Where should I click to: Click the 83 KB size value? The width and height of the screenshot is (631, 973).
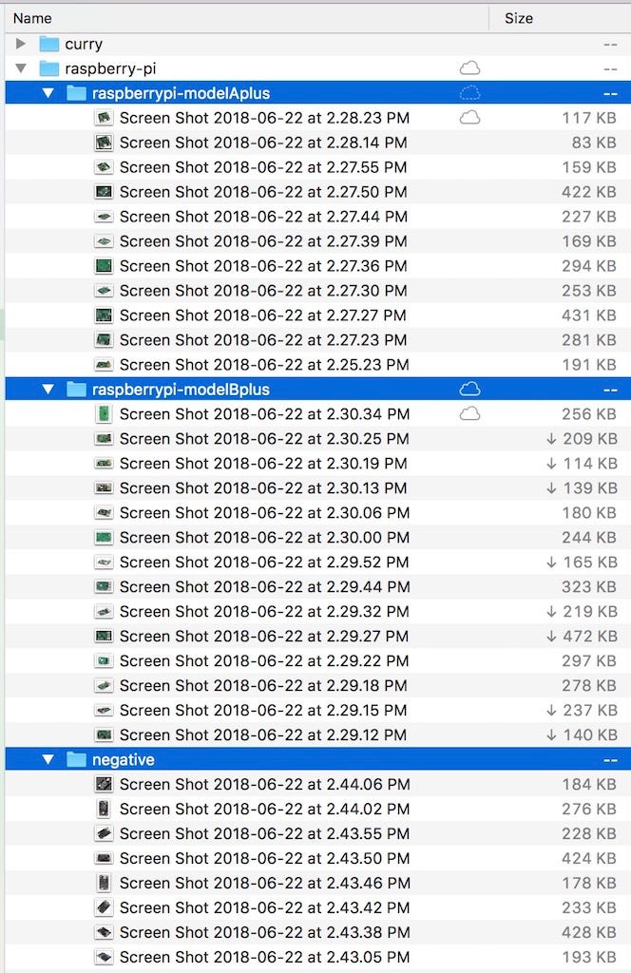click(x=594, y=143)
